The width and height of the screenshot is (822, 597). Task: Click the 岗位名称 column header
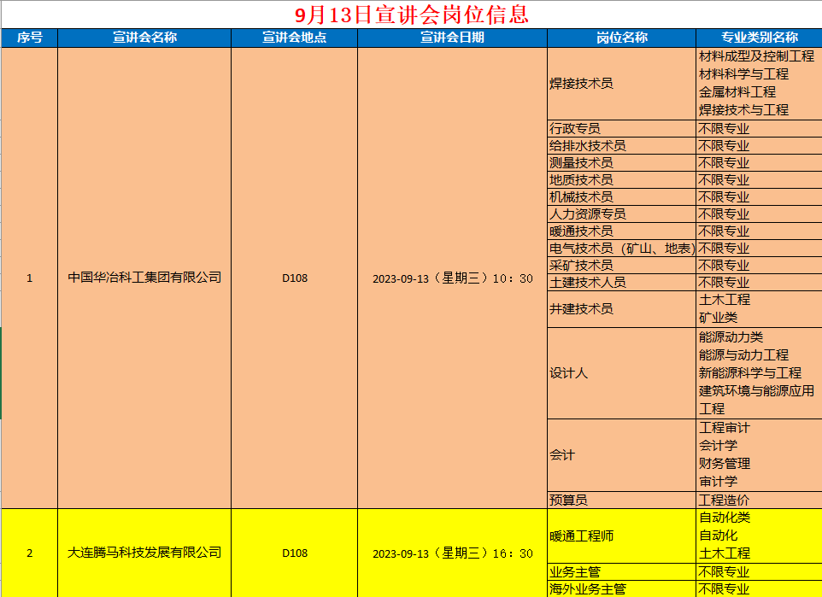click(x=621, y=38)
